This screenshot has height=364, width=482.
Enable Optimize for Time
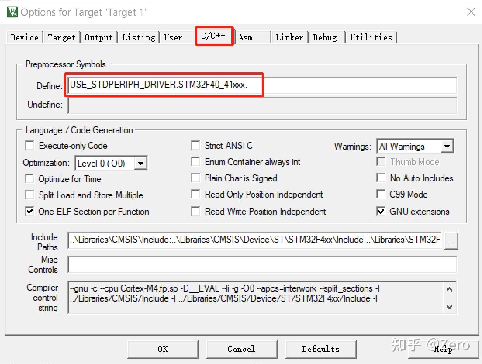tap(29, 179)
